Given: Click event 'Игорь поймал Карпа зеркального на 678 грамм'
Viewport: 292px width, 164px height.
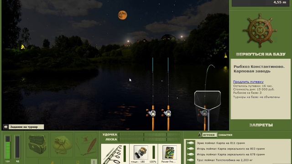Looking at the screenshot, I should [x=231, y=154].
